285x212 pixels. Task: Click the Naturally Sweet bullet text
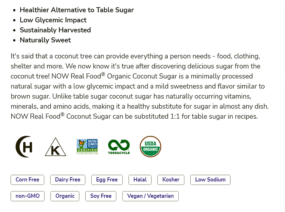(x=45, y=40)
